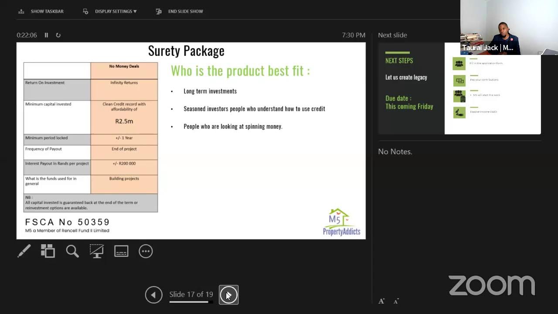Viewport: 558px width, 314px height.
Task: Click the Slide 17 of 19 indicator
Action: click(x=191, y=294)
